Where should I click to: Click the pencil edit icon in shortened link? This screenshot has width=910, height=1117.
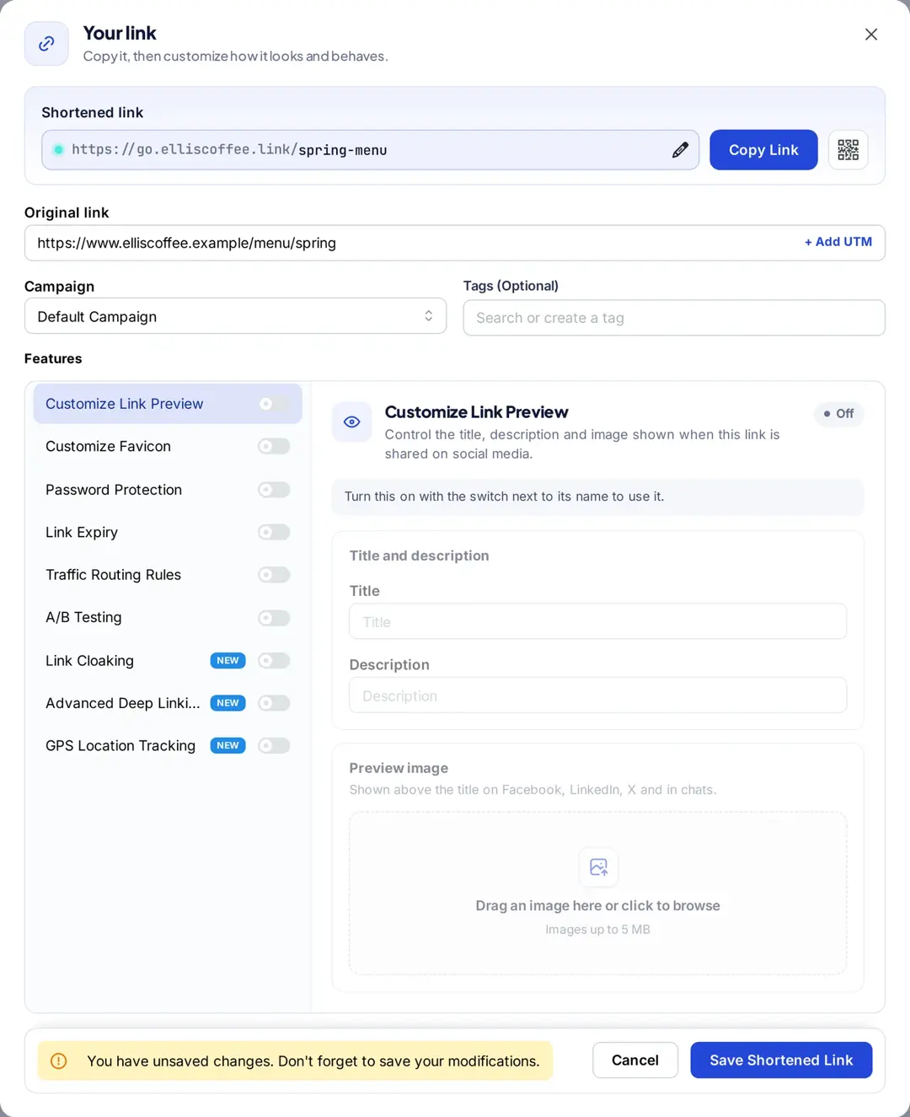point(680,150)
